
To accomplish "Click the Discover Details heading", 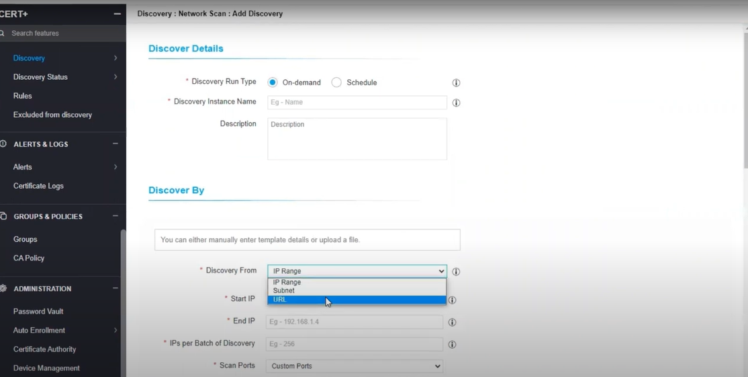I will click(x=185, y=48).
